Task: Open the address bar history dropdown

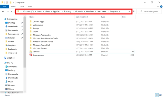Action: click(x=129, y=12)
